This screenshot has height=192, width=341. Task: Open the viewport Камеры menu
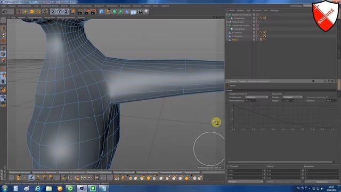pos(21,18)
